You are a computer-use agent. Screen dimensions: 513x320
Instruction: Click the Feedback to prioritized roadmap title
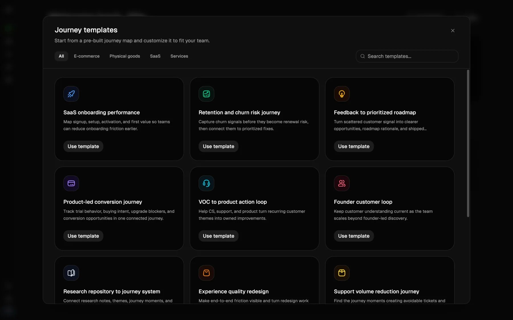(x=375, y=112)
